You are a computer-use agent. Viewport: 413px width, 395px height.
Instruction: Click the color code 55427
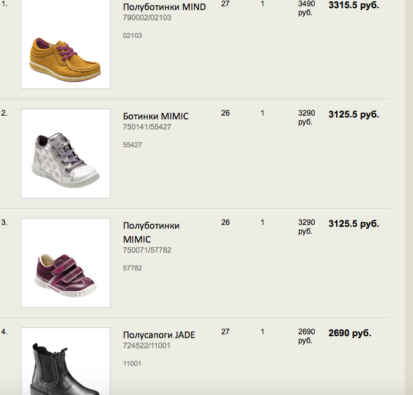tap(132, 145)
